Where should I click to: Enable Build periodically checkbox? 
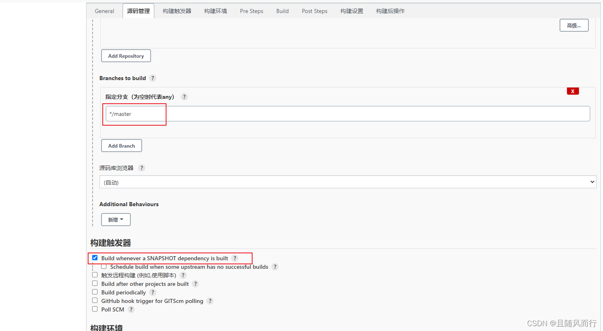95,292
